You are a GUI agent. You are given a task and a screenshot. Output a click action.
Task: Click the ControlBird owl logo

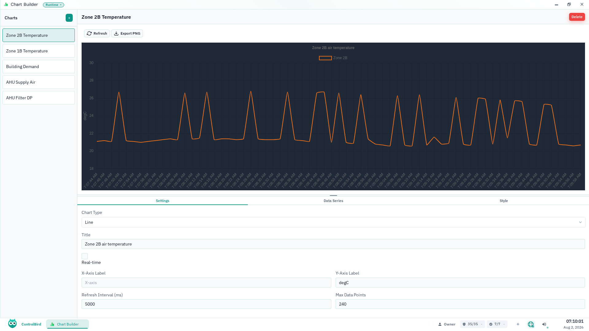(13, 324)
